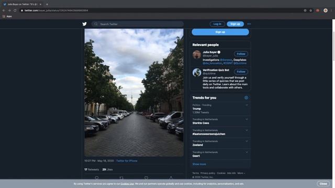The image size is (335, 188).
Task: Click the browser forward arrow
Action: (x=9, y=10)
